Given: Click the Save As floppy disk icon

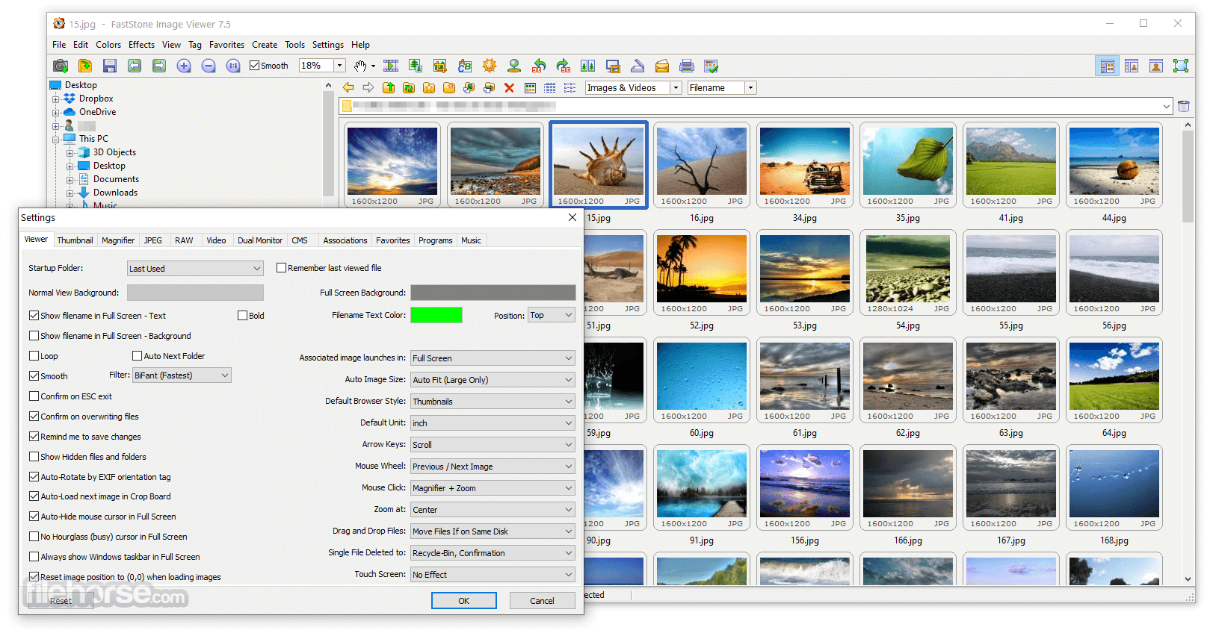Looking at the screenshot, I should pyautogui.click(x=110, y=66).
